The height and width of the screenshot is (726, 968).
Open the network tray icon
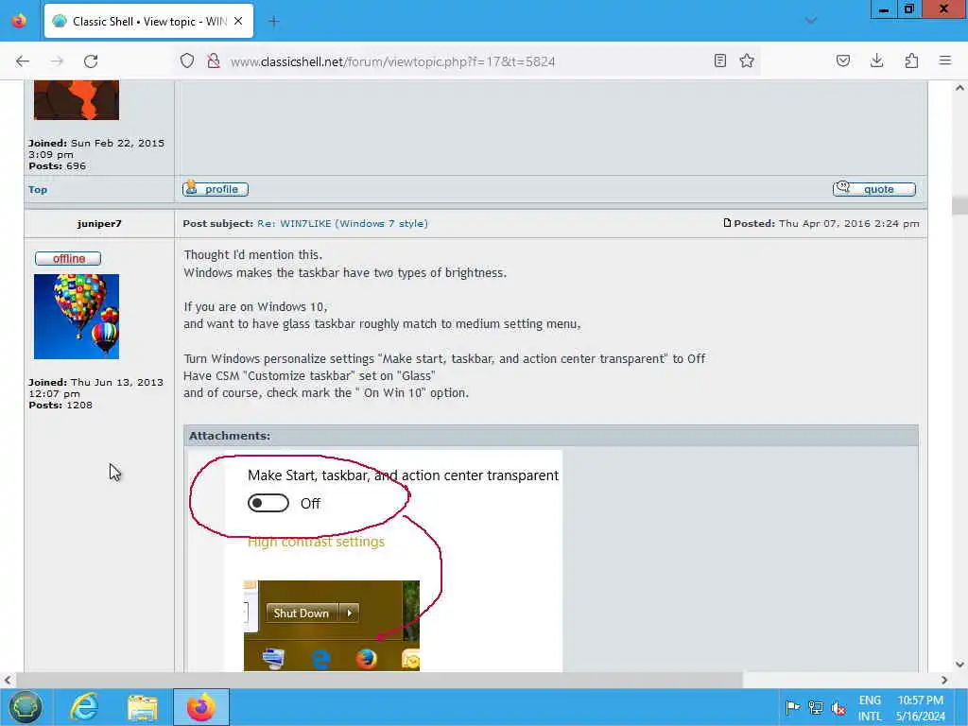tap(816, 707)
